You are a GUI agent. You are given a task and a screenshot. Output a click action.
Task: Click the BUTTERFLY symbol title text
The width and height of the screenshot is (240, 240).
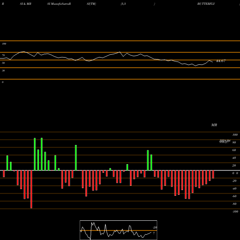tap(206, 4)
